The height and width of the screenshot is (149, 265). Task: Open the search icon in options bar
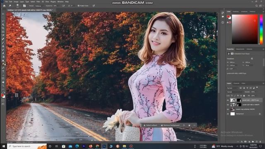pyautogui.click(x=257, y=6)
